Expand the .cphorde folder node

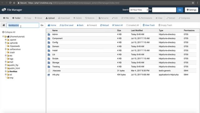[6, 43]
